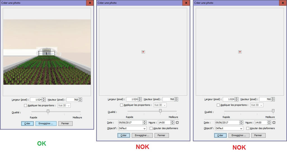The height and width of the screenshot is (154, 287).
Task: Click Enregistrer... in the right dialog
Action: [x=239, y=135]
